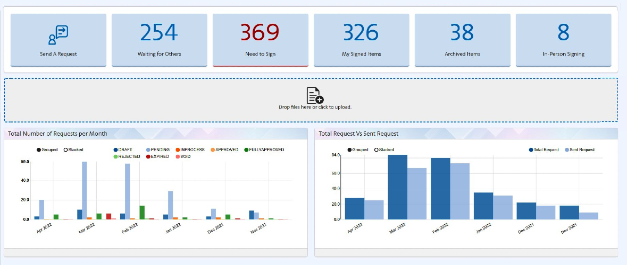Click 59.0 axis value on left chart

[x=24, y=162]
